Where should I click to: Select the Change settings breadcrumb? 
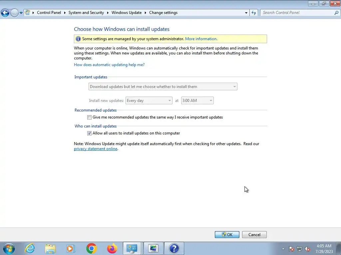(x=163, y=13)
